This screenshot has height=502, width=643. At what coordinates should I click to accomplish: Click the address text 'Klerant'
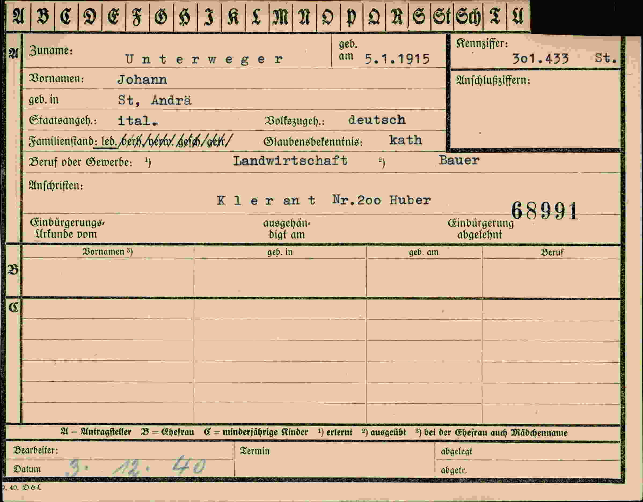(266, 201)
